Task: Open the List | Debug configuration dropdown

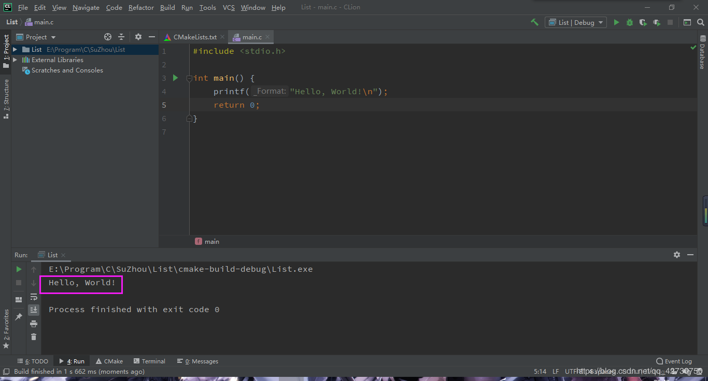Action: pos(575,22)
